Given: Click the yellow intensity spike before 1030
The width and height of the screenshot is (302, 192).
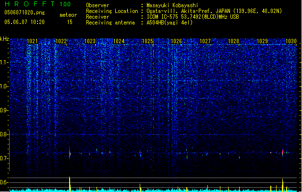Looking at the screenshot, I should coord(282,185).
